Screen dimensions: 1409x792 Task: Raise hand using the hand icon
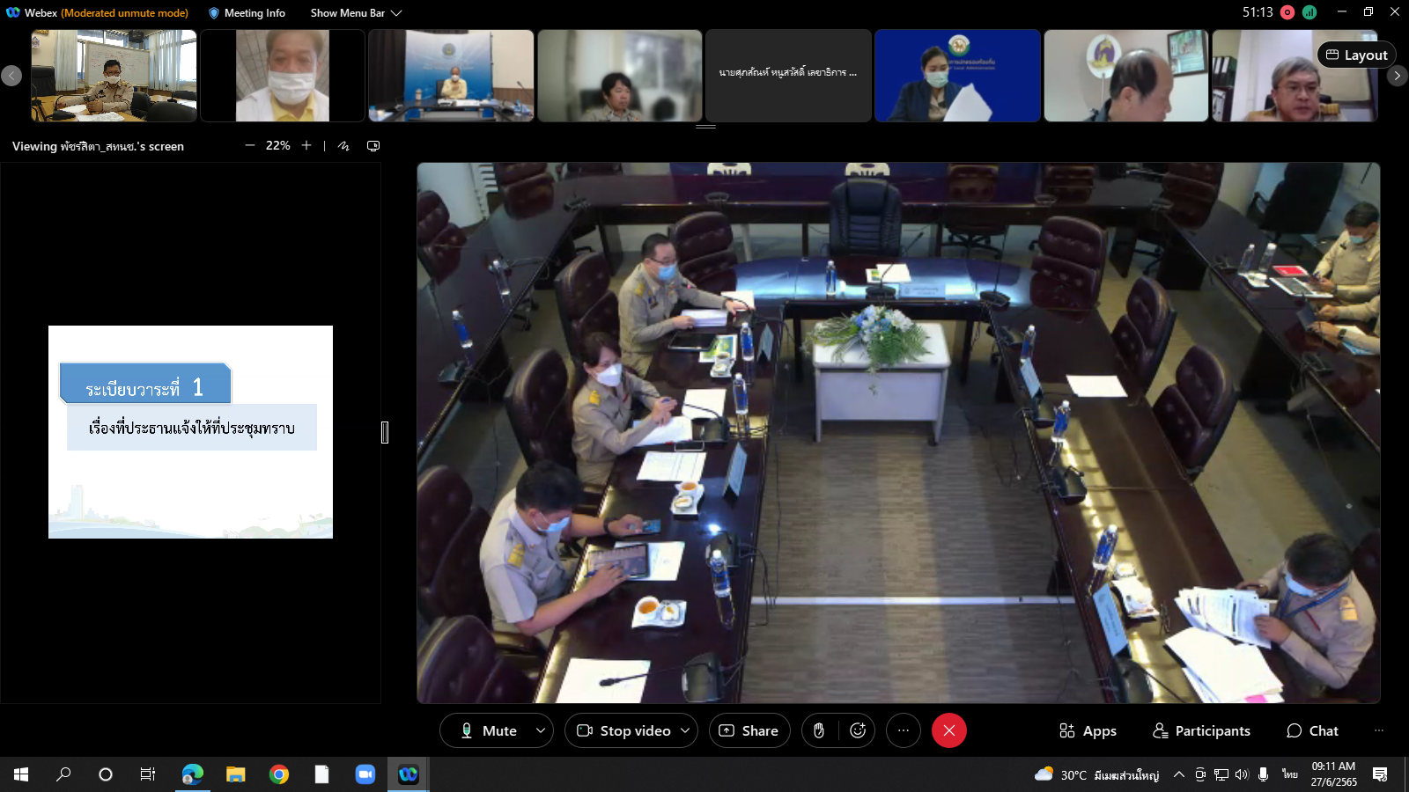click(x=819, y=730)
